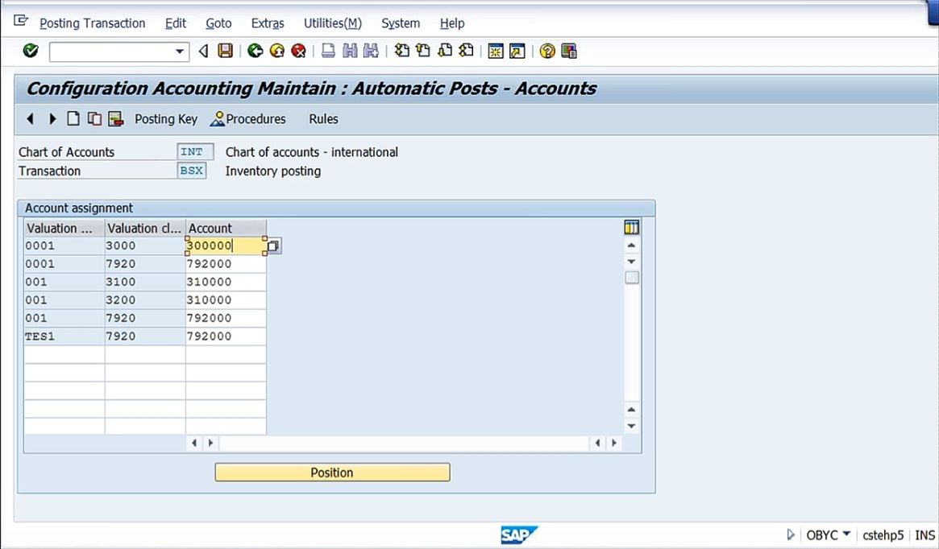The image size is (939, 549).
Task: Click the Position button
Action: point(332,473)
